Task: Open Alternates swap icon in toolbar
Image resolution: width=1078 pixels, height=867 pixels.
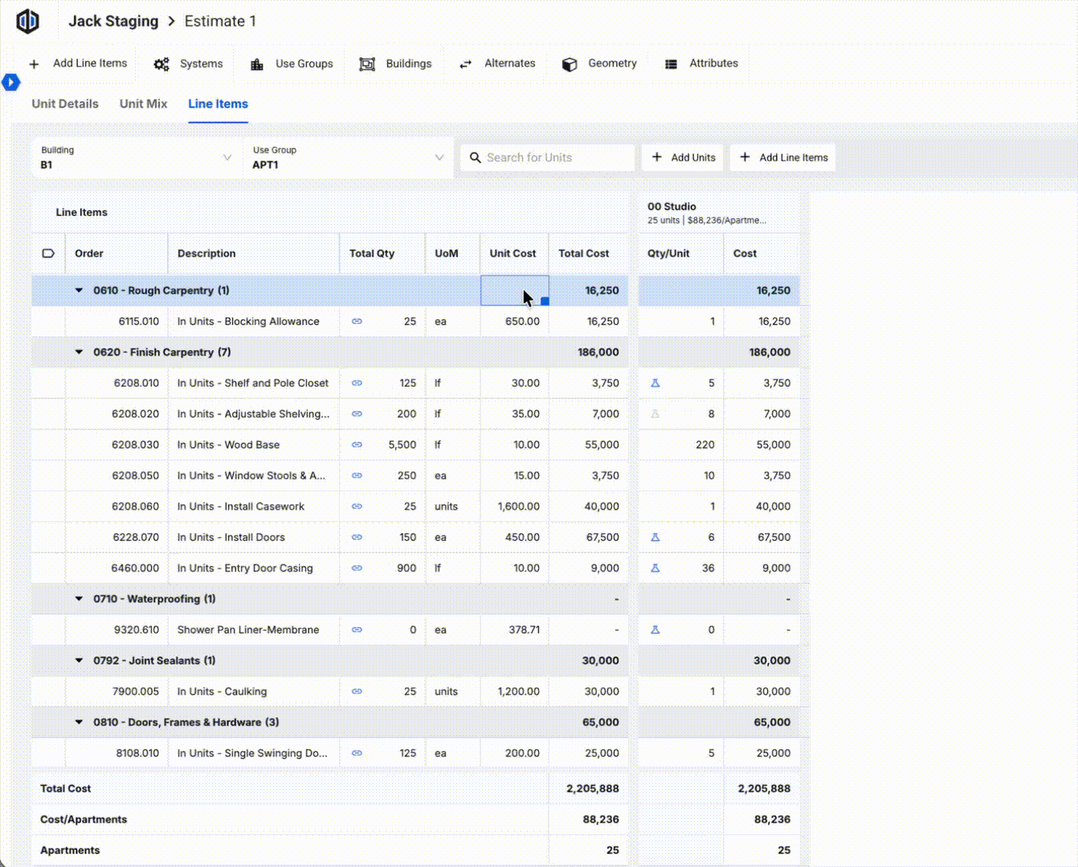Action: [465, 64]
